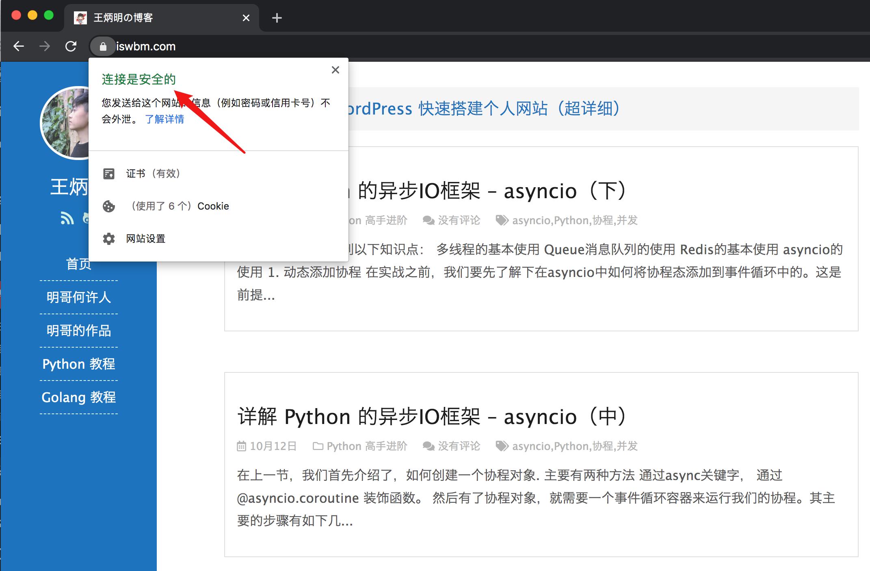Click the cookie icon in popup
The height and width of the screenshot is (571, 870).
click(x=109, y=206)
